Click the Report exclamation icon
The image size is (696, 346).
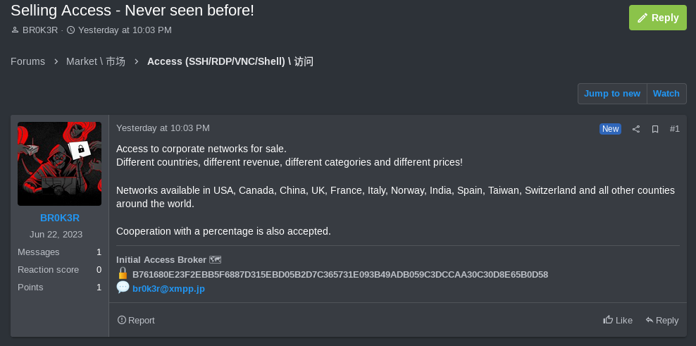tap(122, 320)
